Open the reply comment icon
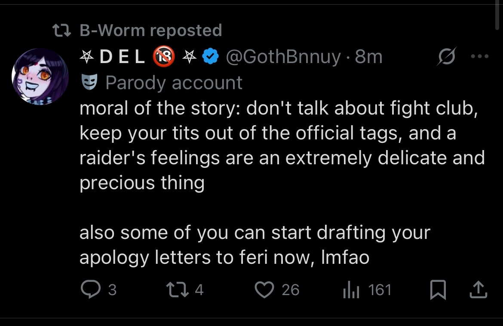This screenshot has width=503, height=326. (91, 289)
